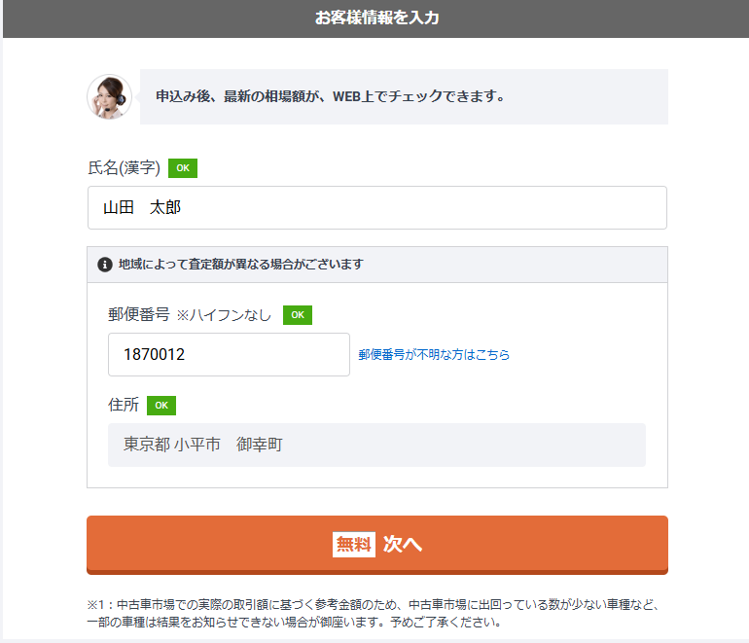
Task: Click the 住所 field label
Action: click(124, 406)
